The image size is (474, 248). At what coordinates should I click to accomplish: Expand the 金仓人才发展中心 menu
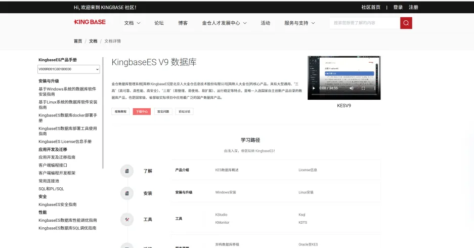click(x=224, y=23)
